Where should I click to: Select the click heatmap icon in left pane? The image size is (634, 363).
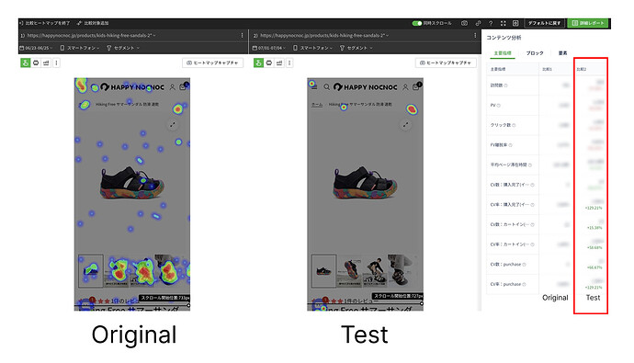click(x=25, y=62)
